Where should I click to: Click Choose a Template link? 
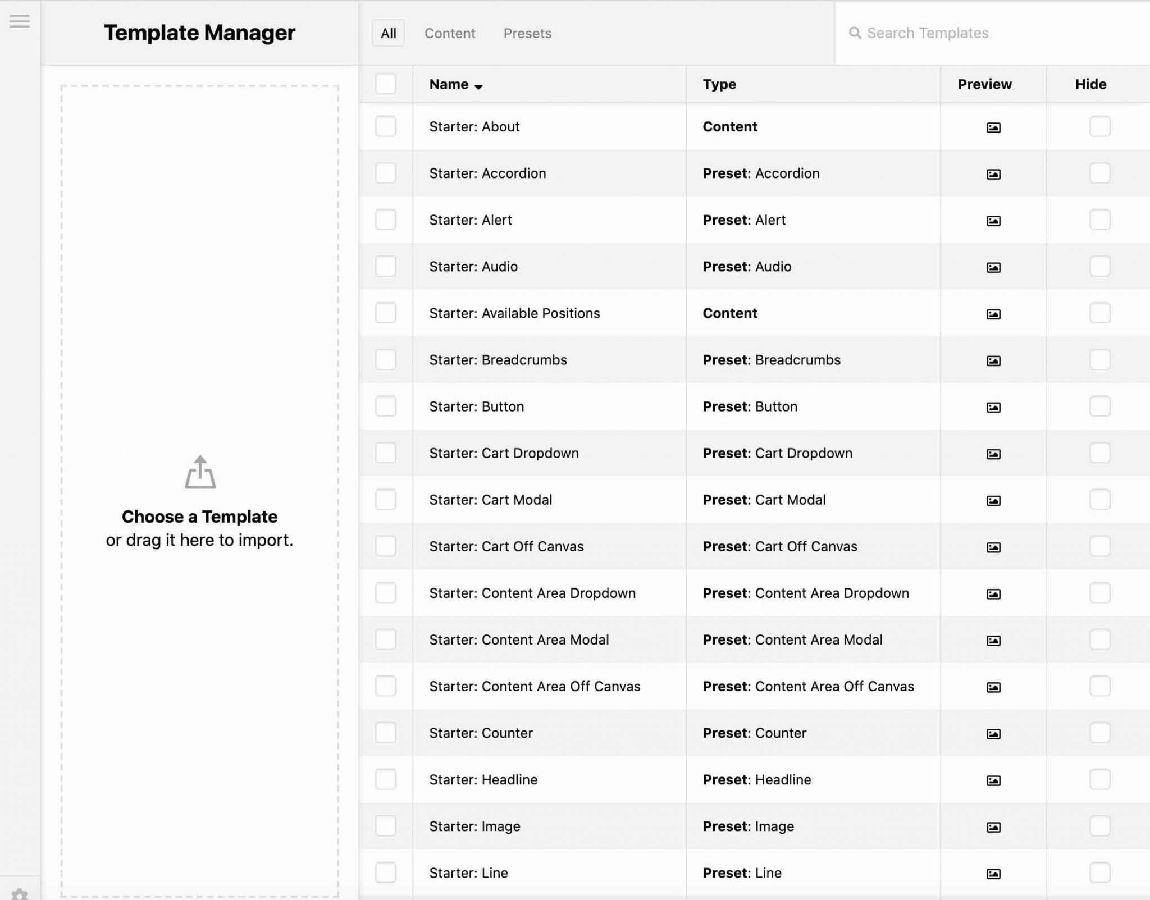pyautogui.click(x=200, y=516)
